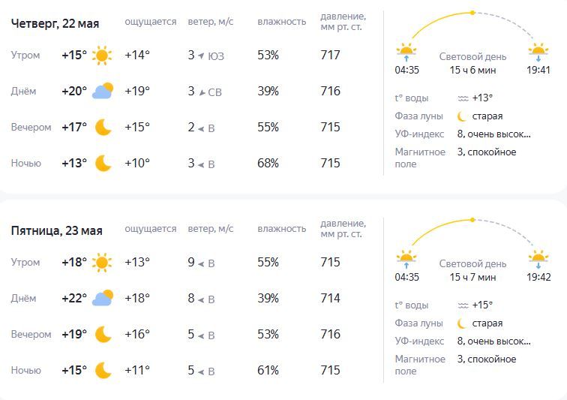
Task: Click the Thursday sunrise icon above 04:35
Action: pos(406,52)
